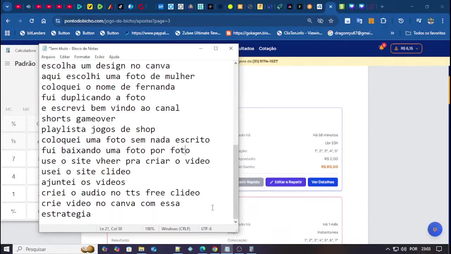Open the gokagen blog bookmark

[x=249, y=33]
